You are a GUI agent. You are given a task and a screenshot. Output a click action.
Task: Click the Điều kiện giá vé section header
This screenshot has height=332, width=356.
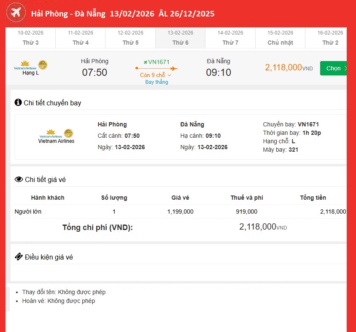[x=49, y=257]
